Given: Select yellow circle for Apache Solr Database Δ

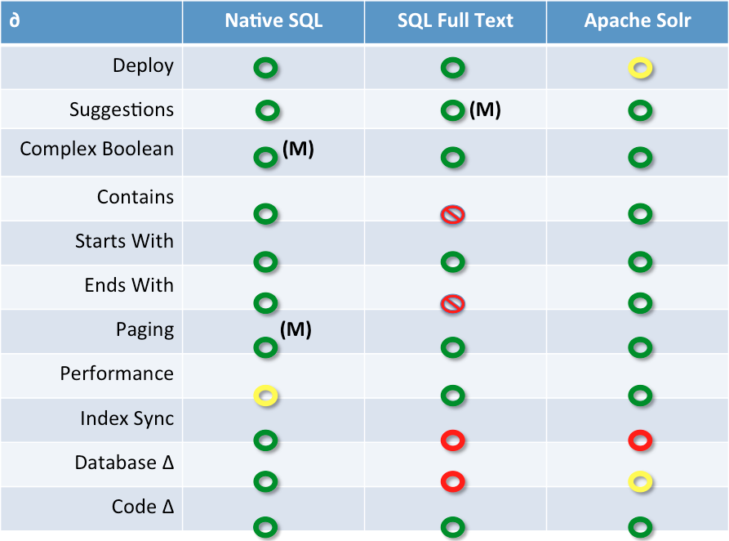Looking at the screenshot, I should (640, 481).
